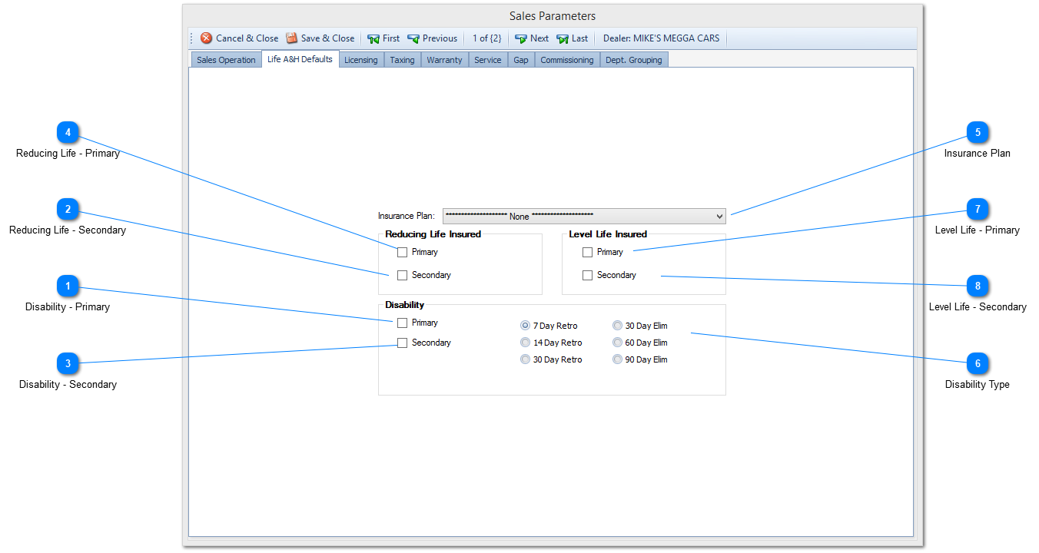Open the Licensing tab

click(361, 60)
